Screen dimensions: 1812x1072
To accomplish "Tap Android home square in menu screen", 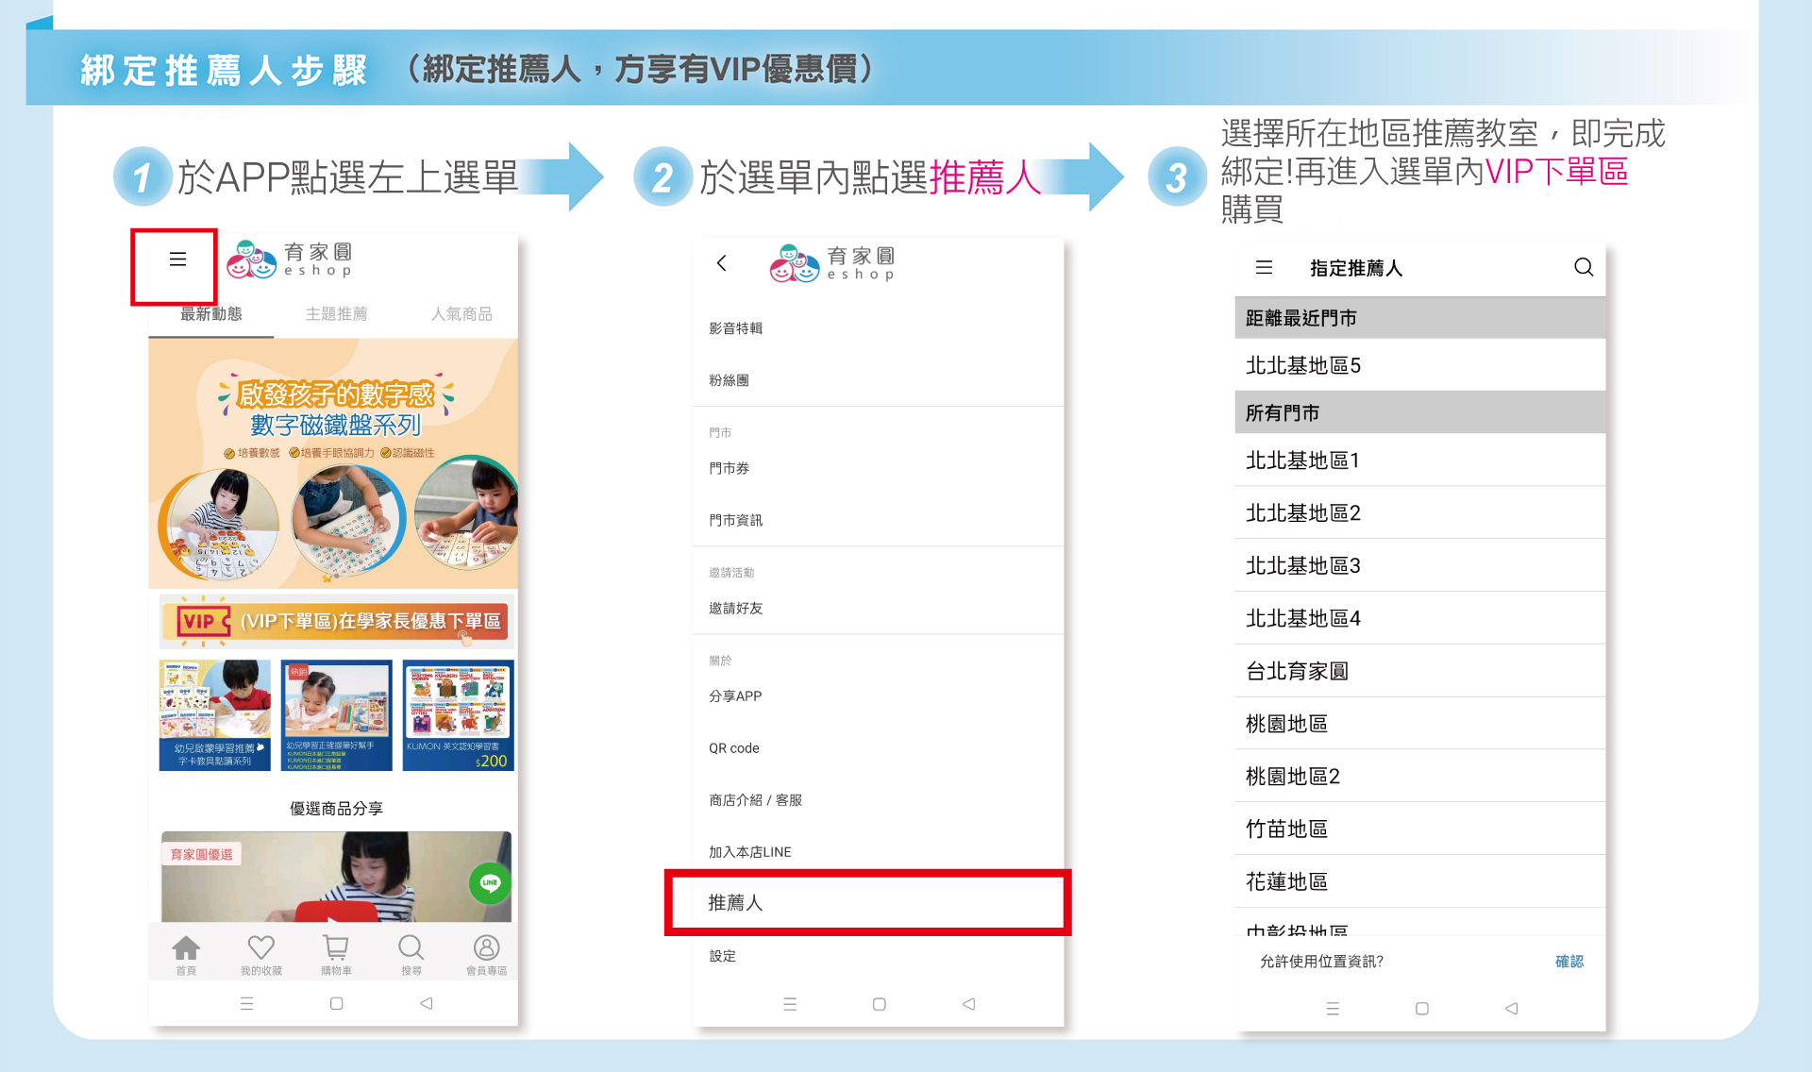I will (879, 1004).
